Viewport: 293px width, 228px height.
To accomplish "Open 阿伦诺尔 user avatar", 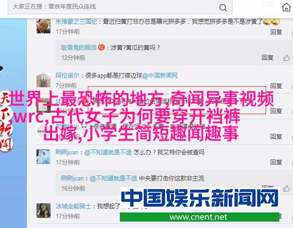I will (43, 80).
